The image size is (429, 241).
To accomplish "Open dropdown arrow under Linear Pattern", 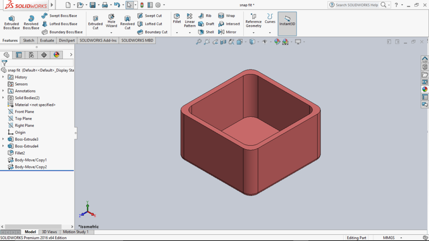I will pos(190,33).
